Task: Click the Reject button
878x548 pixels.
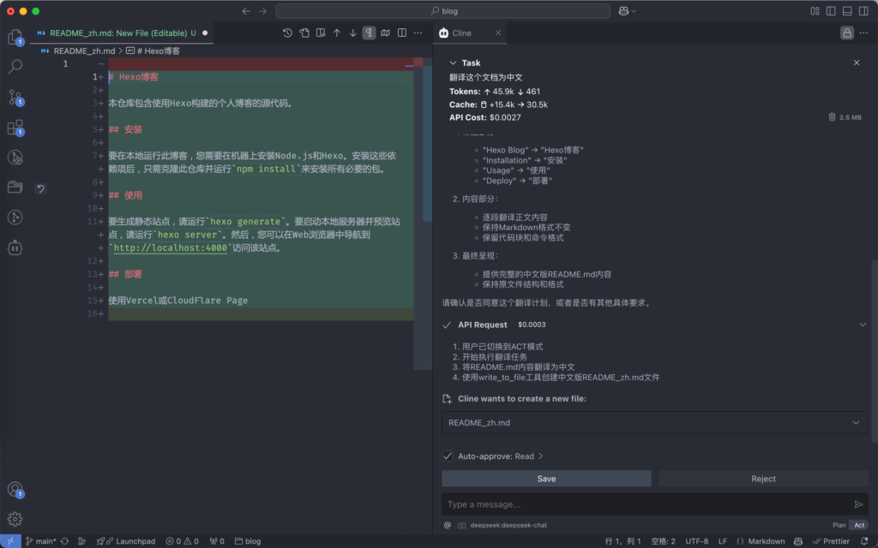Action: 763,479
